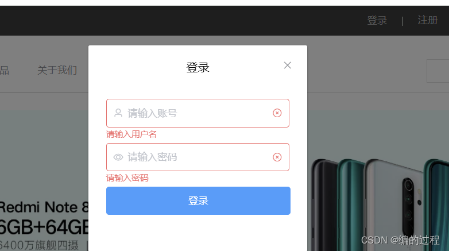This screenshot has width=449, height=251.
Task: Select the partially visible 品 navigation item
Action: tap(4, 70)
